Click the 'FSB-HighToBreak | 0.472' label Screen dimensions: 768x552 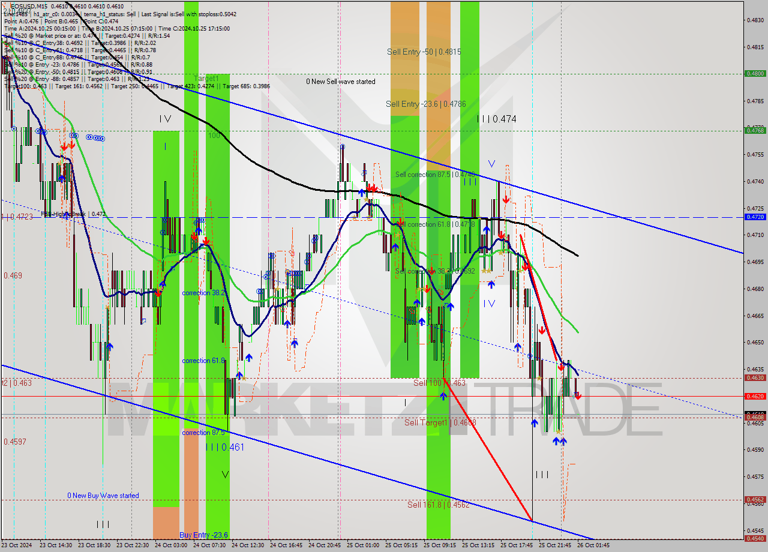pyautogui.click(x=73, y=214)
